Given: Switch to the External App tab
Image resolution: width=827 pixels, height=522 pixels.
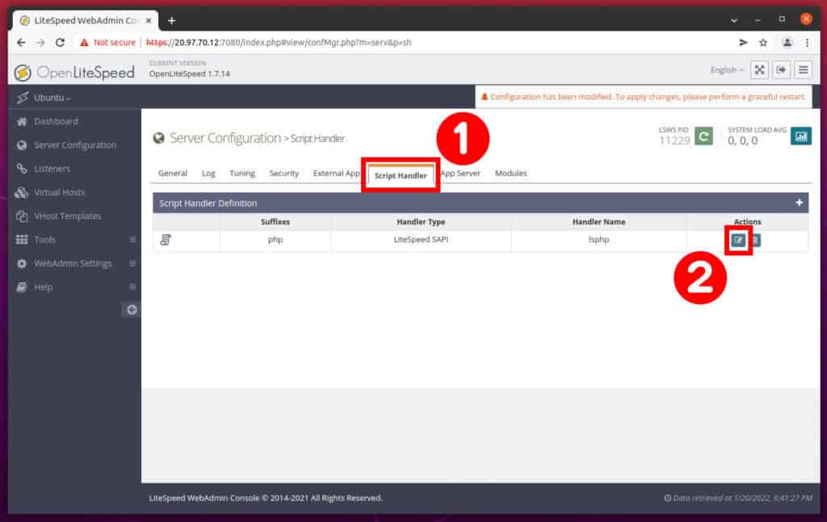Looking at the screenshot, I should [x=336, y=173].
